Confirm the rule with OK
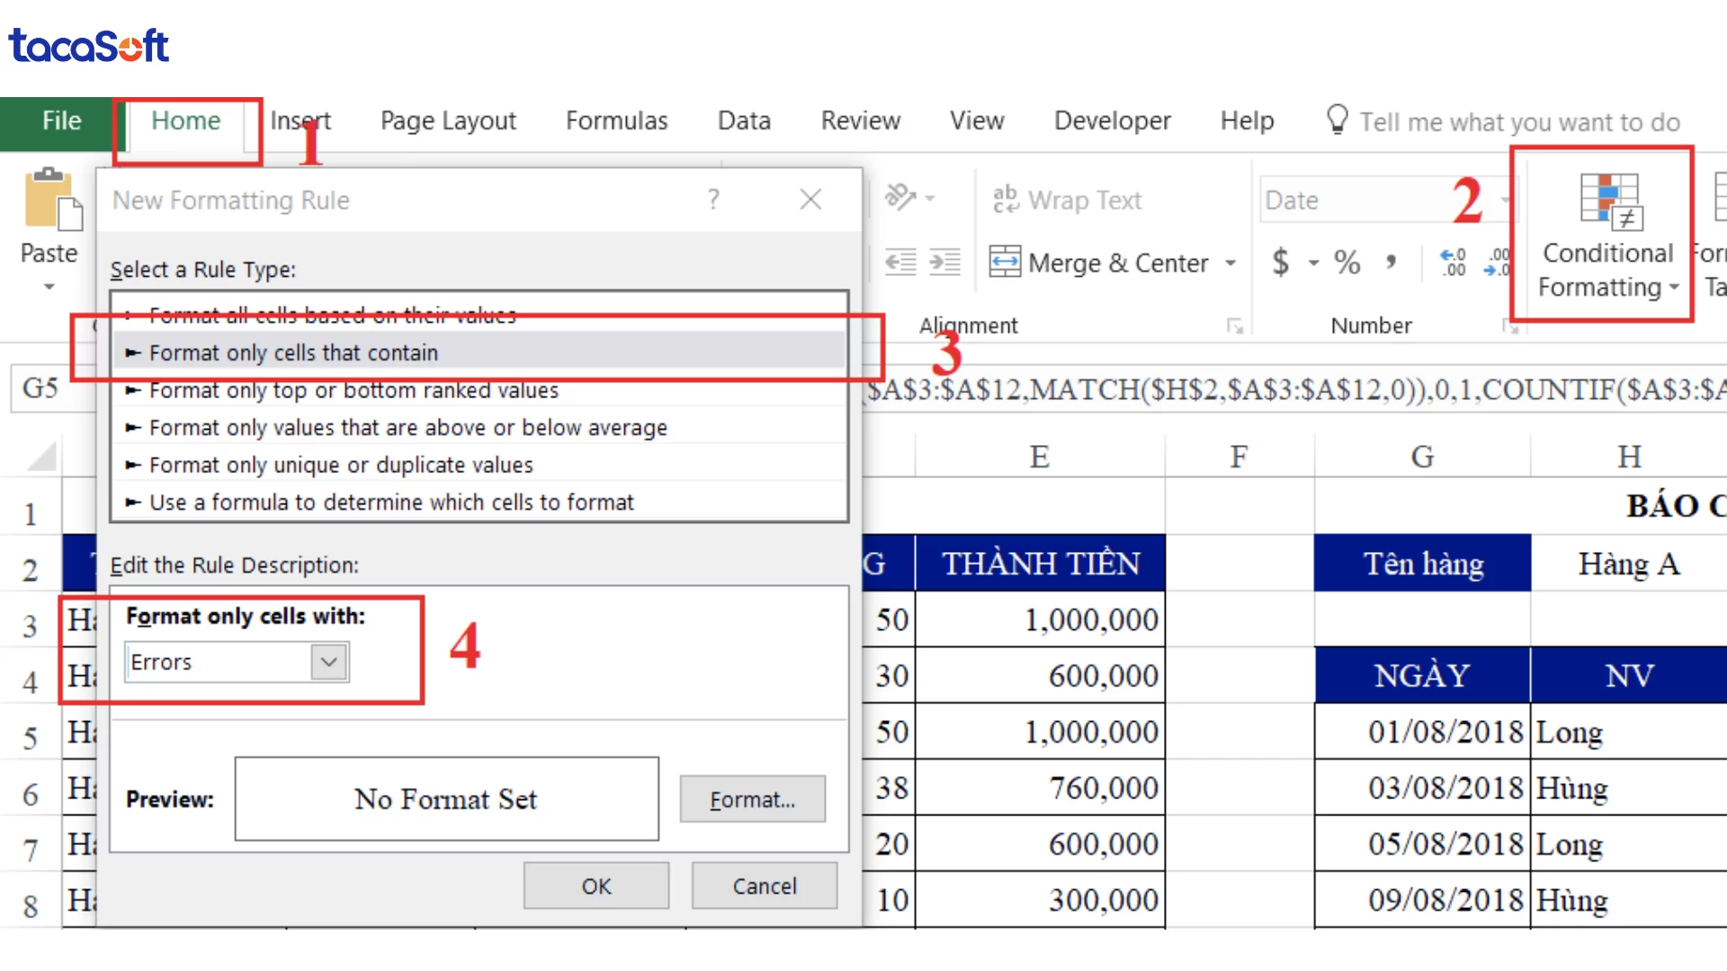 tap(595, 886)
